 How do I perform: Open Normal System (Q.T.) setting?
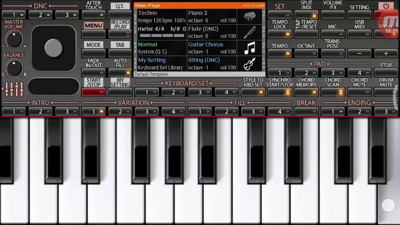tap(162, 48)
